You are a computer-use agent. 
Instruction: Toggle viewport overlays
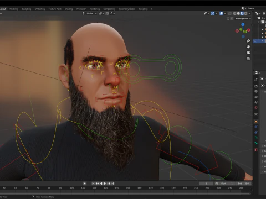click(x=221, y=13)
